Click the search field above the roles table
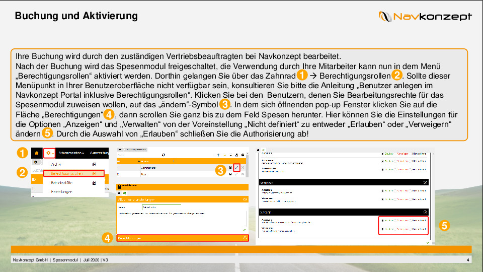This screenshot has height=272, width=483. pyautogui.click(x=139, y=155)
